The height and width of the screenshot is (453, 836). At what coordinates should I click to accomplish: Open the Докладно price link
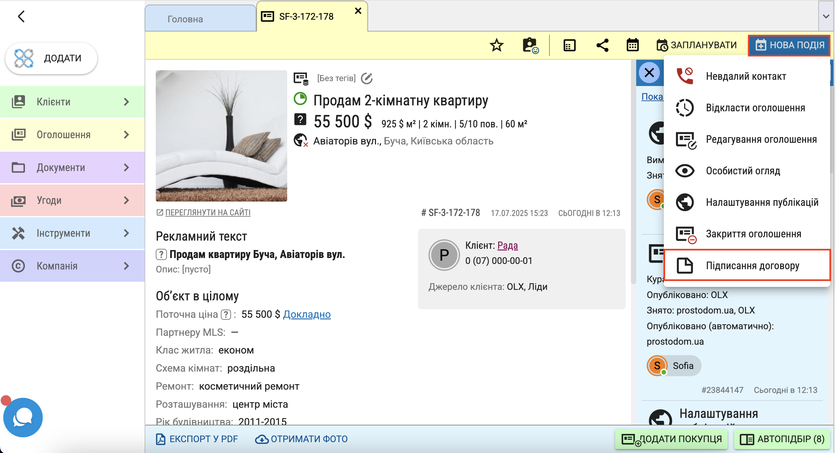coord(307,314)
